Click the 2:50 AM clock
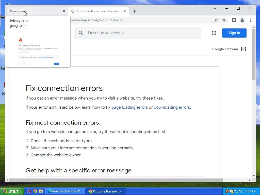Viewport: 260px width, 195px height. coord(250,191)
